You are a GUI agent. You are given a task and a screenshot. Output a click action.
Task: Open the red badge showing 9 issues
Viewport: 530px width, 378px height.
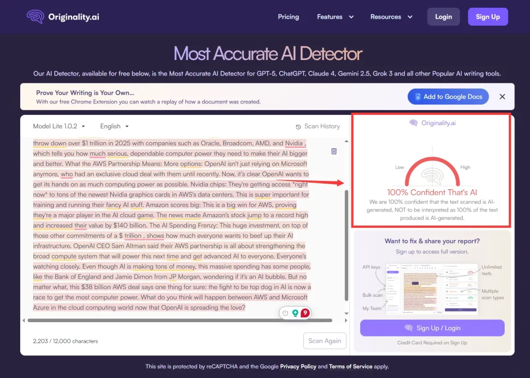point(305,313)
